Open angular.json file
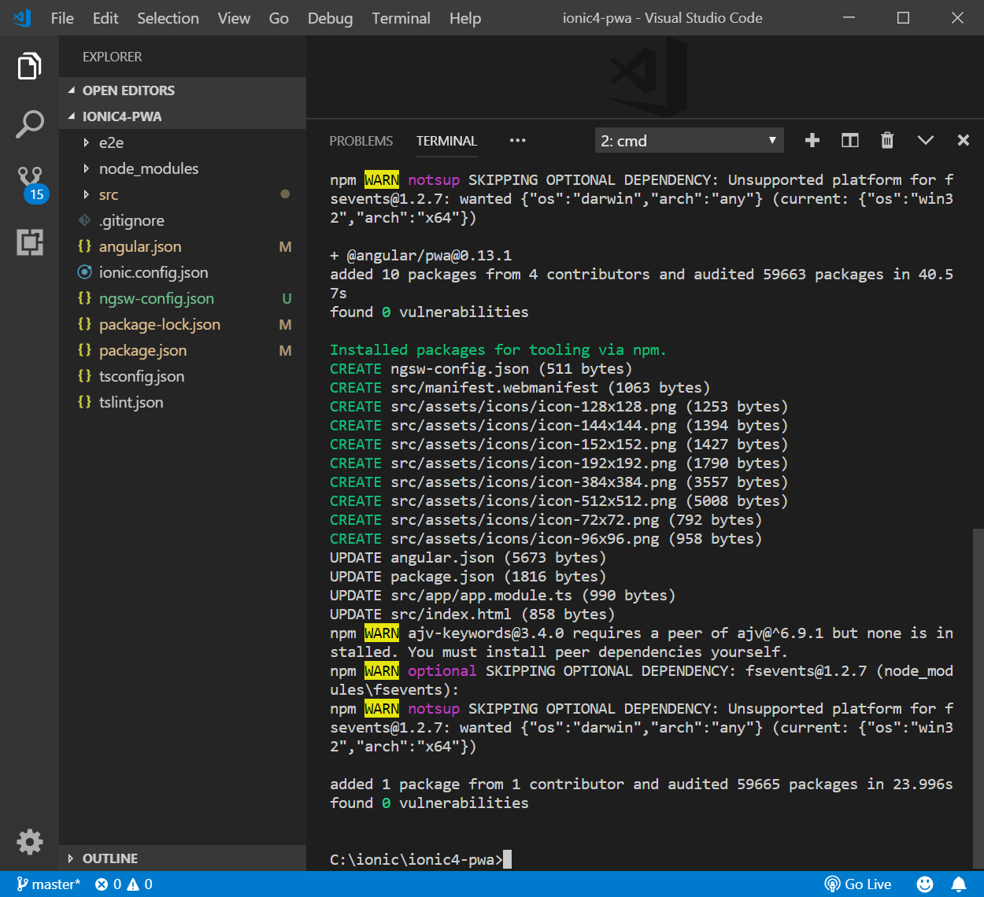This screenshot has width=984, height=897. click(x=183, y=246)
